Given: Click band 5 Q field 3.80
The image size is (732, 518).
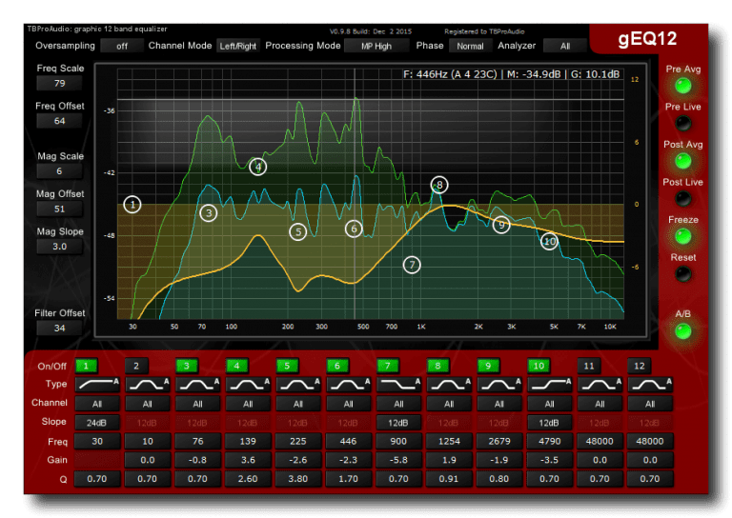Looking at the screenshot, I should [298, 479].
